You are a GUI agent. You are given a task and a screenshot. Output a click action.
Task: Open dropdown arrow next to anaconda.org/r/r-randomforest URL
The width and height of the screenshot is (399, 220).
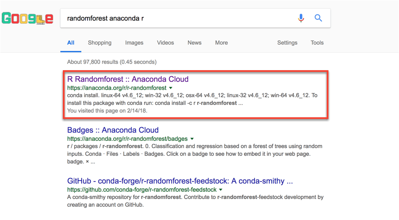[x=171, y=88]
